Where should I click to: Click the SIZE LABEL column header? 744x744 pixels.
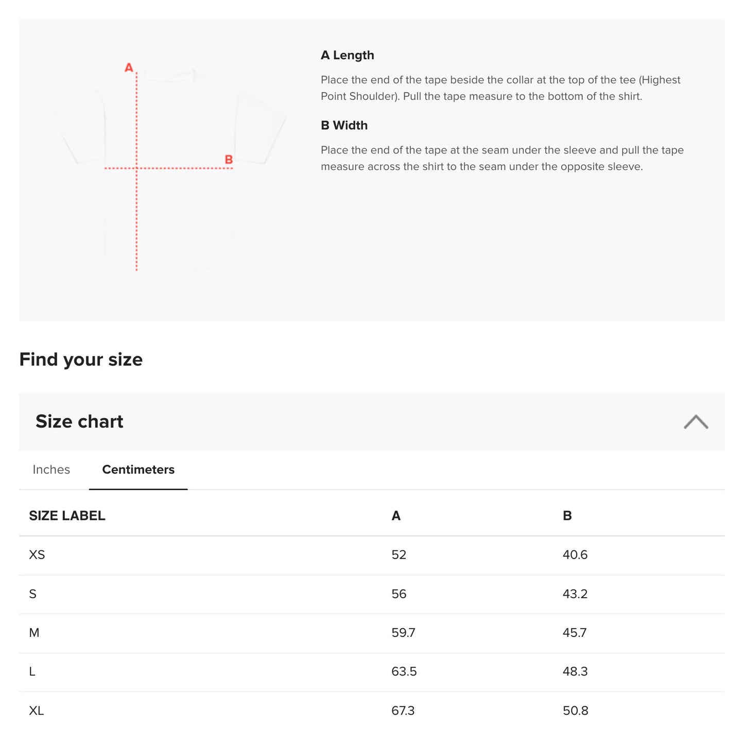click(x=67, y=515)
